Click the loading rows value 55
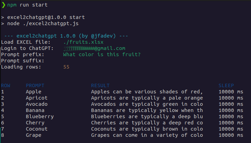This screenshot has height=143, width=251. [66, 67]
